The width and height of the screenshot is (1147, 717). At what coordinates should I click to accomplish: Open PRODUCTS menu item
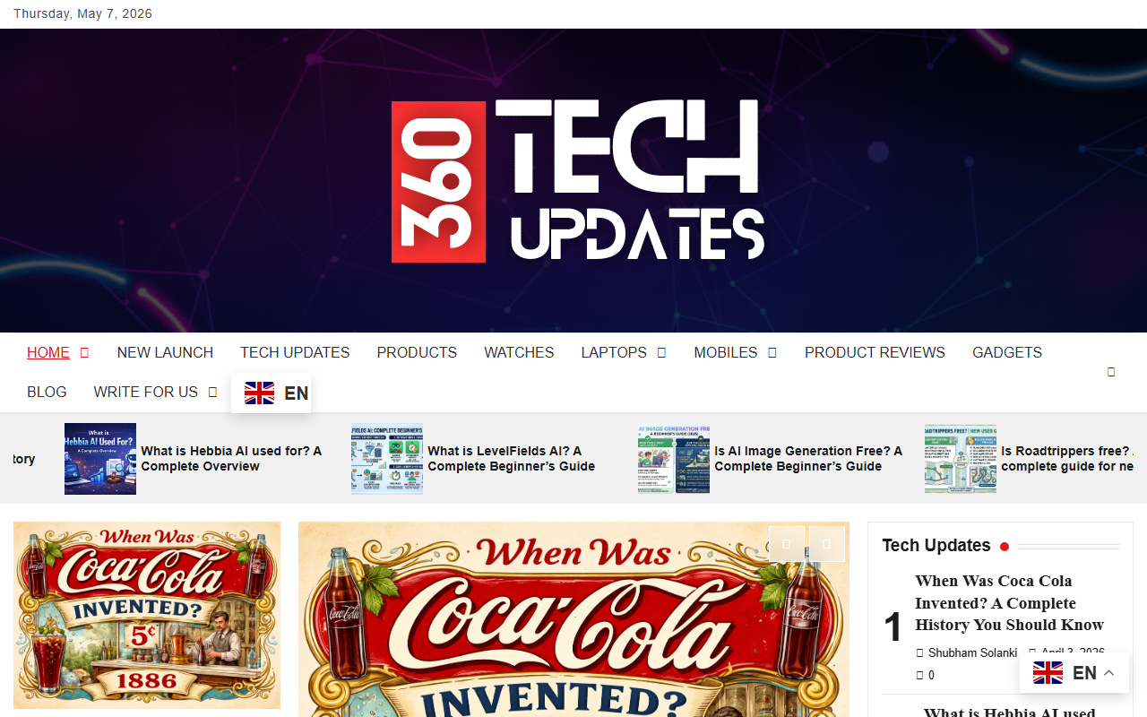pos(417,353)
